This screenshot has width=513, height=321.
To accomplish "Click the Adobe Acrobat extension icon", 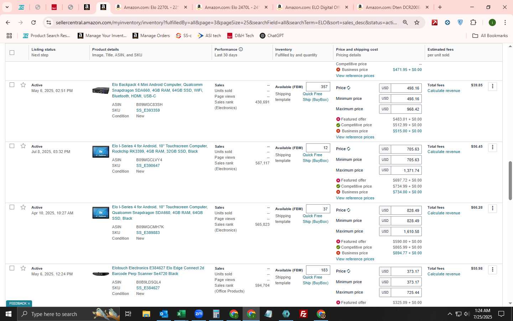I will [435, 22].
